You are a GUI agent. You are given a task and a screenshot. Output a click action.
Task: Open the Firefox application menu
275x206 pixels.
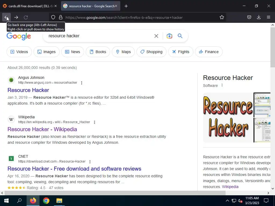[x=268, y=17]
